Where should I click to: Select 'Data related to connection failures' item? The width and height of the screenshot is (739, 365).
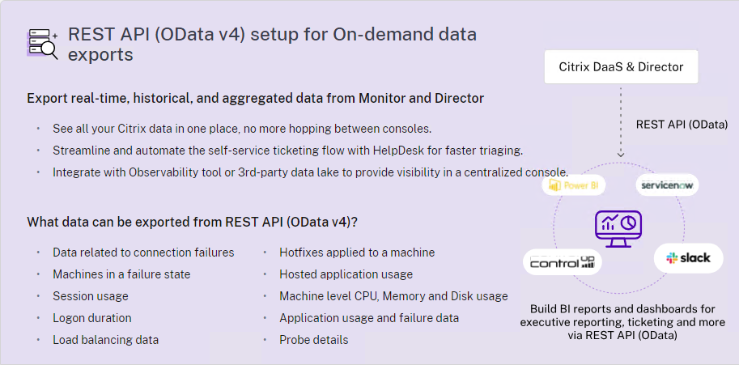[143, 253]
